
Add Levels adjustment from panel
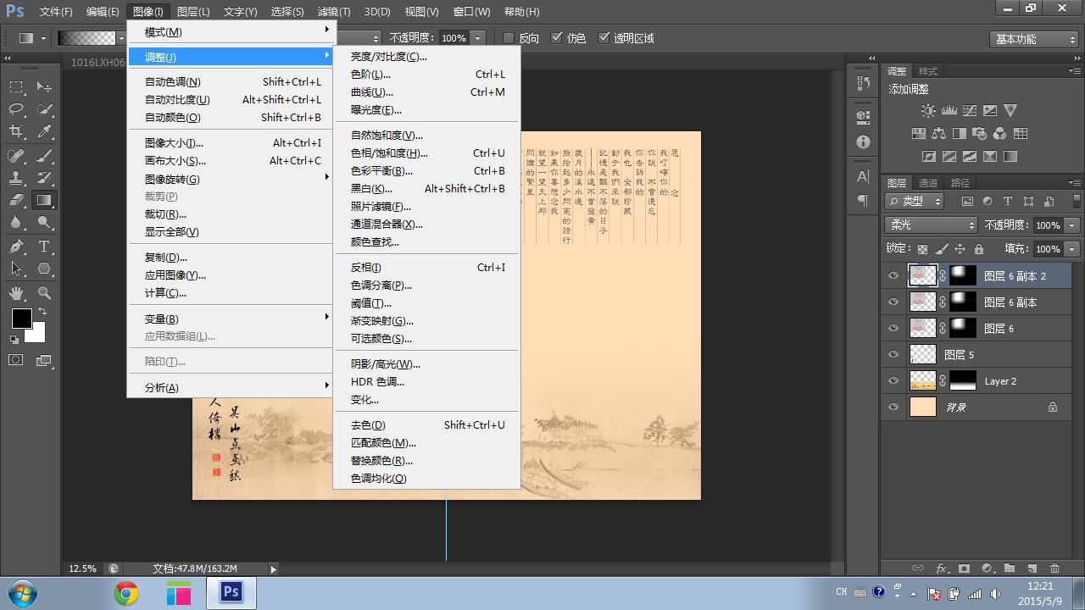click(x=949, y=110)
